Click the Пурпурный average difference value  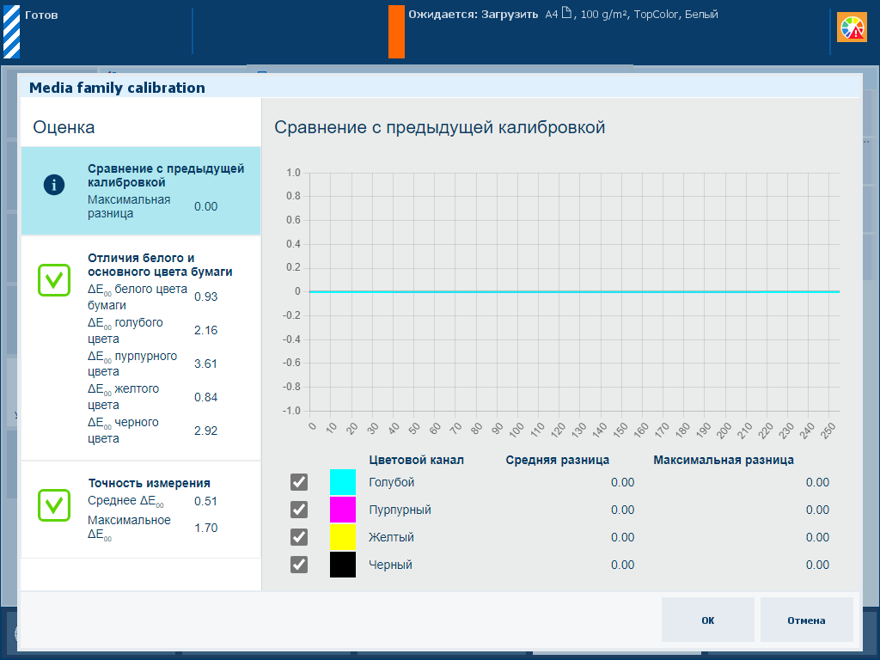623,510
